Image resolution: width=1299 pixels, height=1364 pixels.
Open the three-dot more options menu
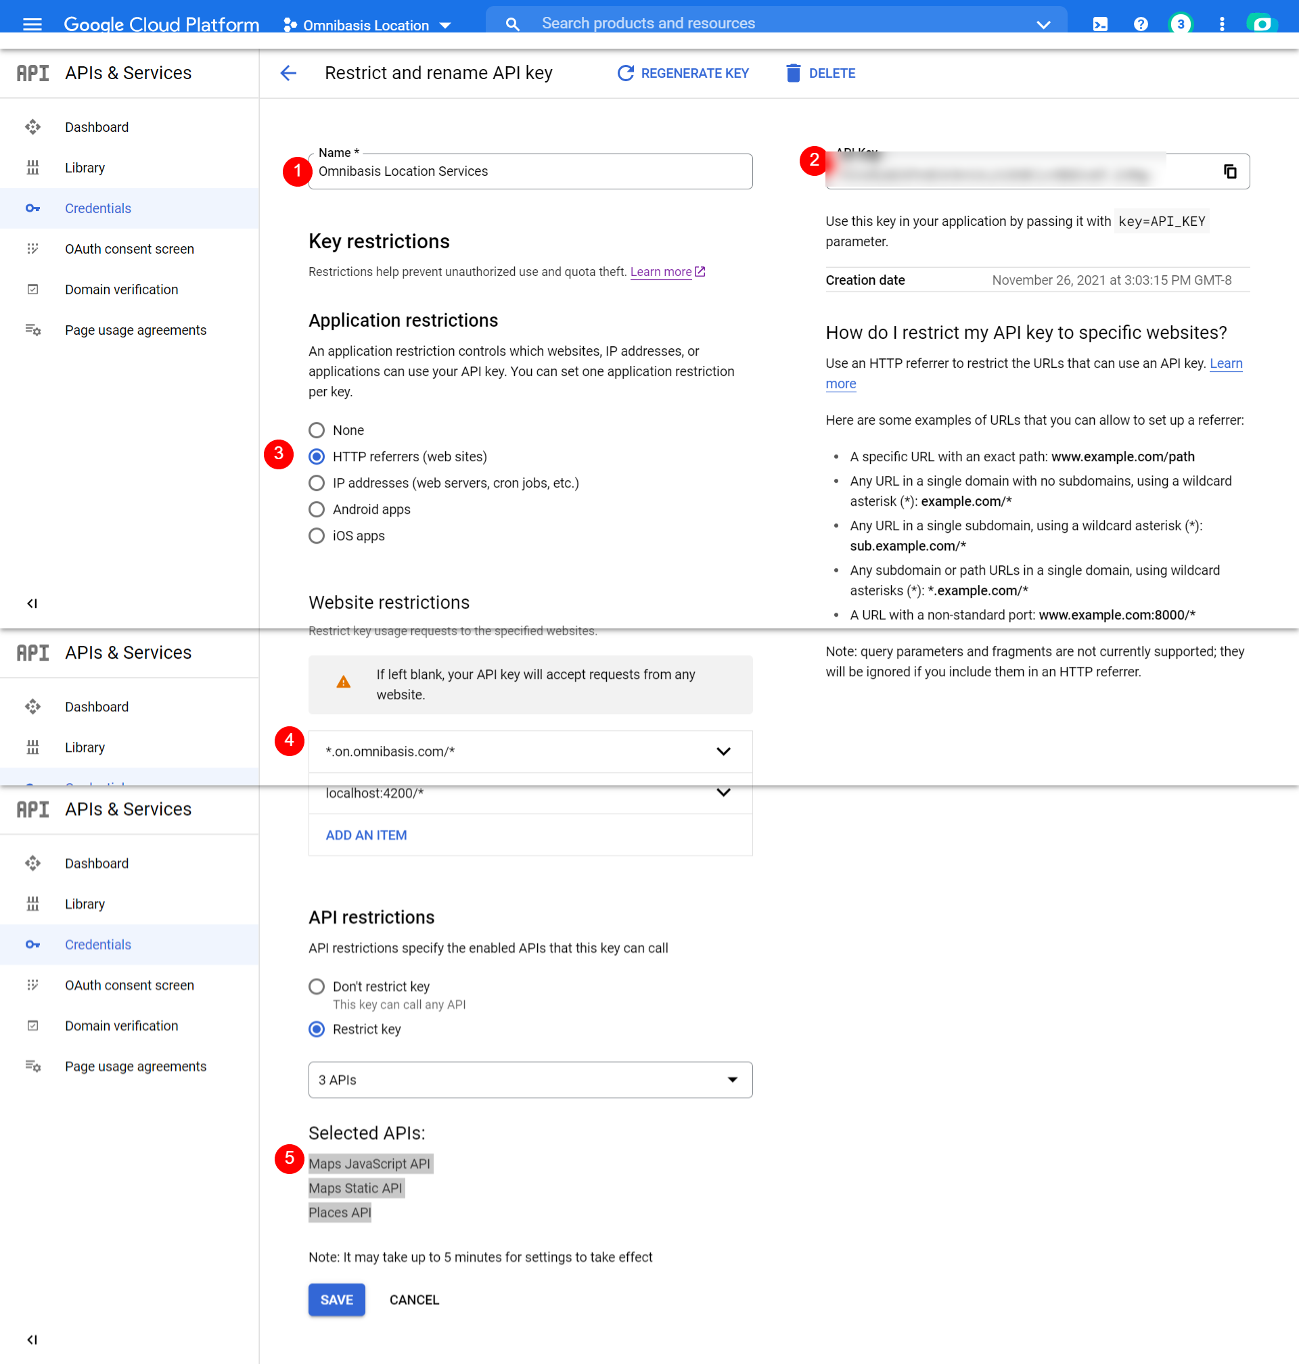(x=1221, y=25)
